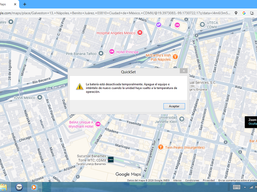Click Aceptar in the QuickSet dialog

[x=174, y=106]
